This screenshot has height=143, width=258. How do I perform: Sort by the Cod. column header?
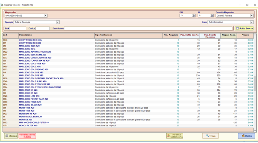coord(10,36)
